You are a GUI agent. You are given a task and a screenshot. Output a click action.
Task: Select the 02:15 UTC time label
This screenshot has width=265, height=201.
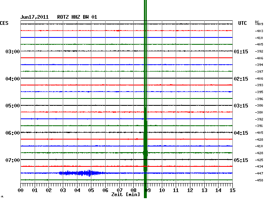[241, 79]
